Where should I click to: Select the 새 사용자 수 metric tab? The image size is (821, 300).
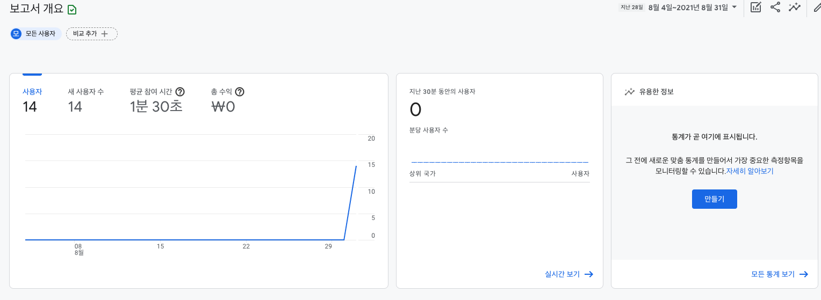[x=86, y=100]
